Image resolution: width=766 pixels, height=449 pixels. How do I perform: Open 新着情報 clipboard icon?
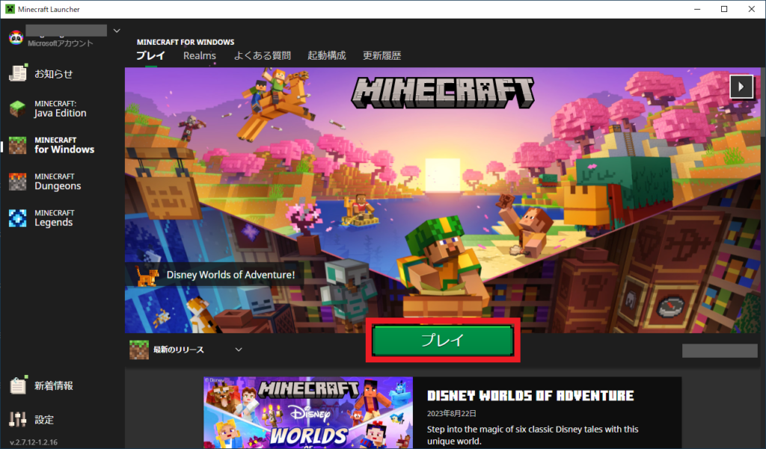pos(18,385)
